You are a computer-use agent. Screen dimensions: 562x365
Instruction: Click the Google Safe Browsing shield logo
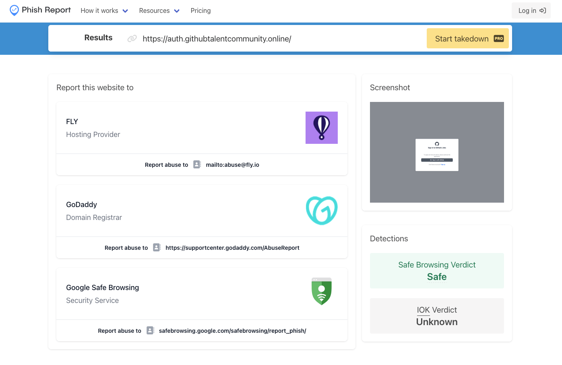(x=322, y=291)
